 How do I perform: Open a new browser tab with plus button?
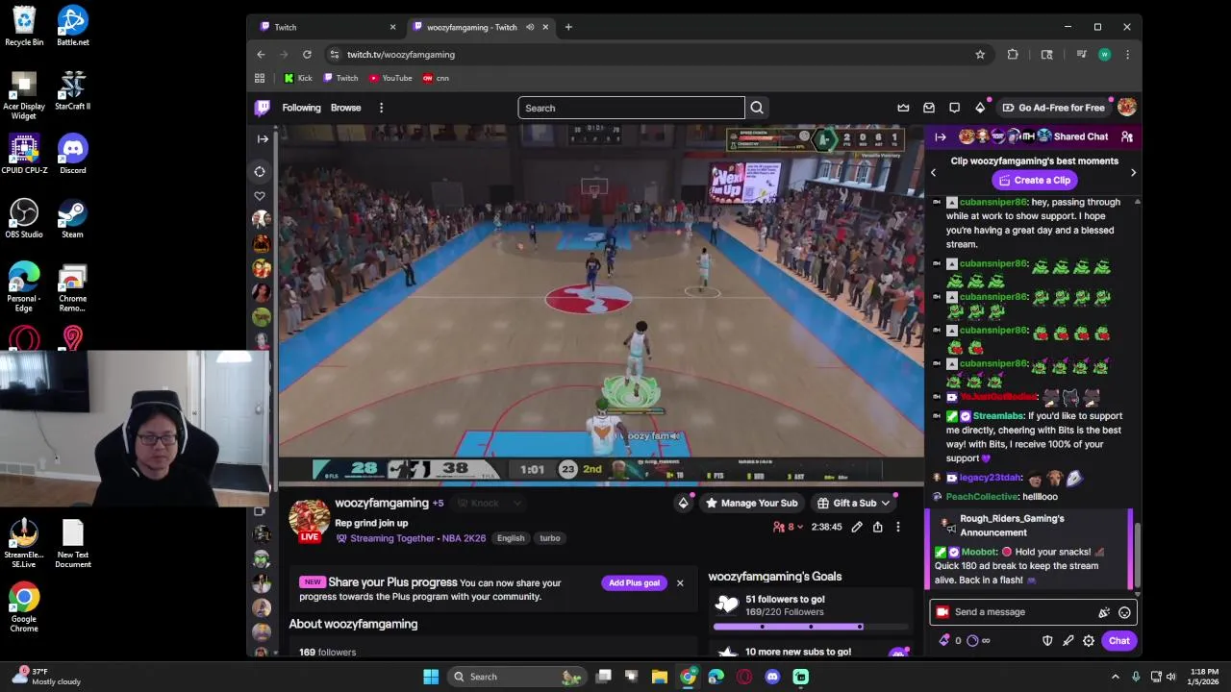(x=568, y=27)
